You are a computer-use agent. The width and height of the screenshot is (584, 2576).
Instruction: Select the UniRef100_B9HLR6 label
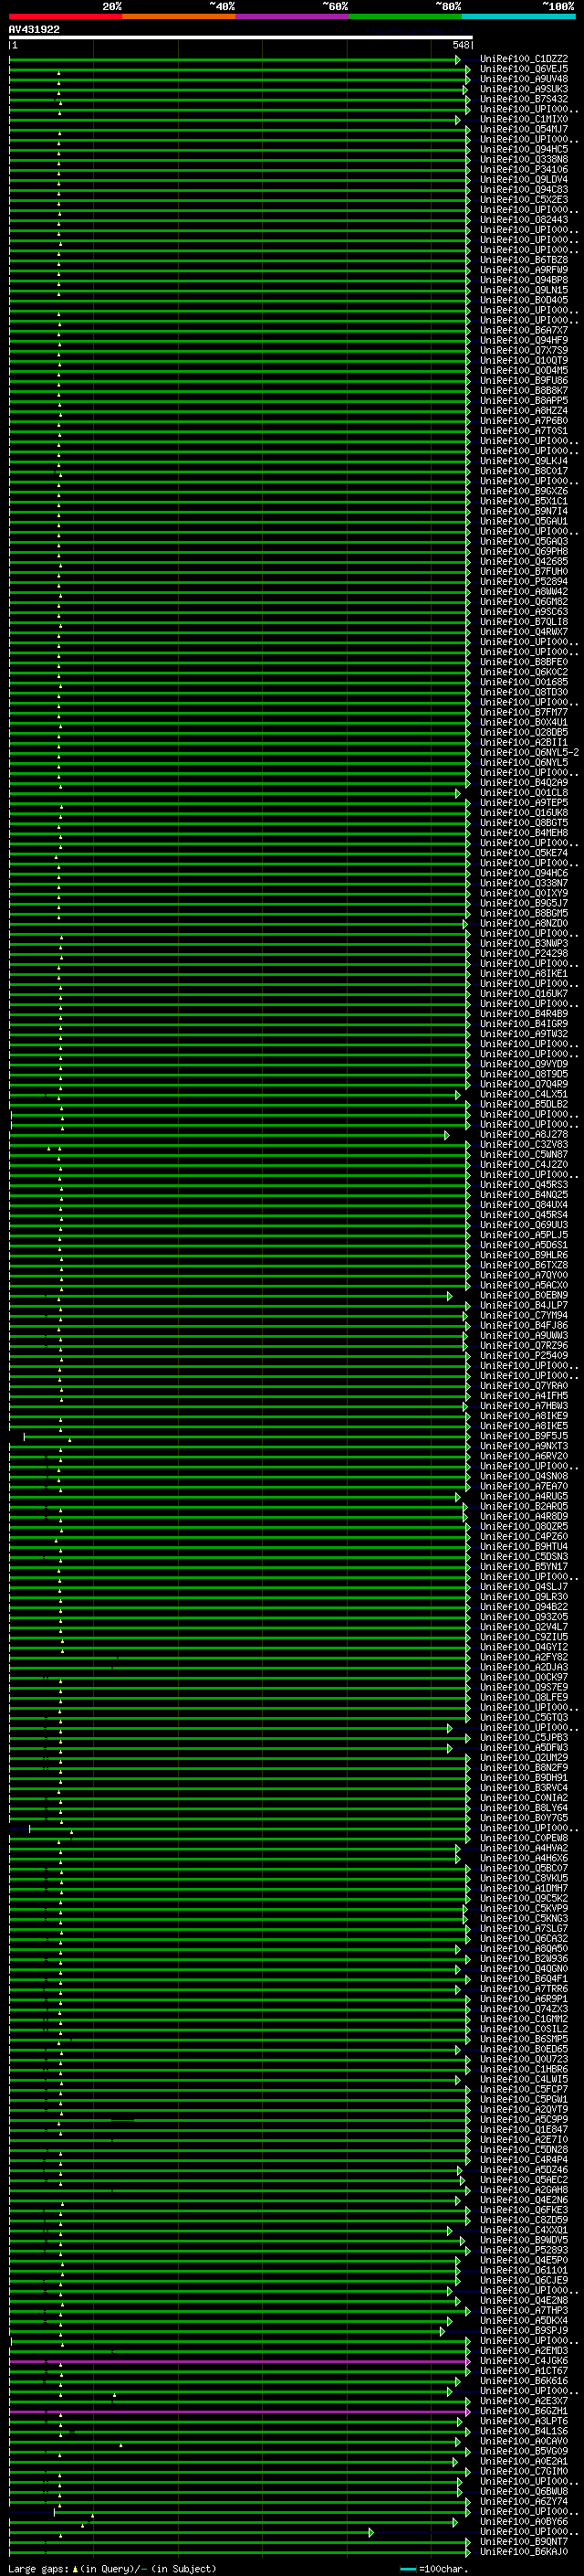[524, 1254]
